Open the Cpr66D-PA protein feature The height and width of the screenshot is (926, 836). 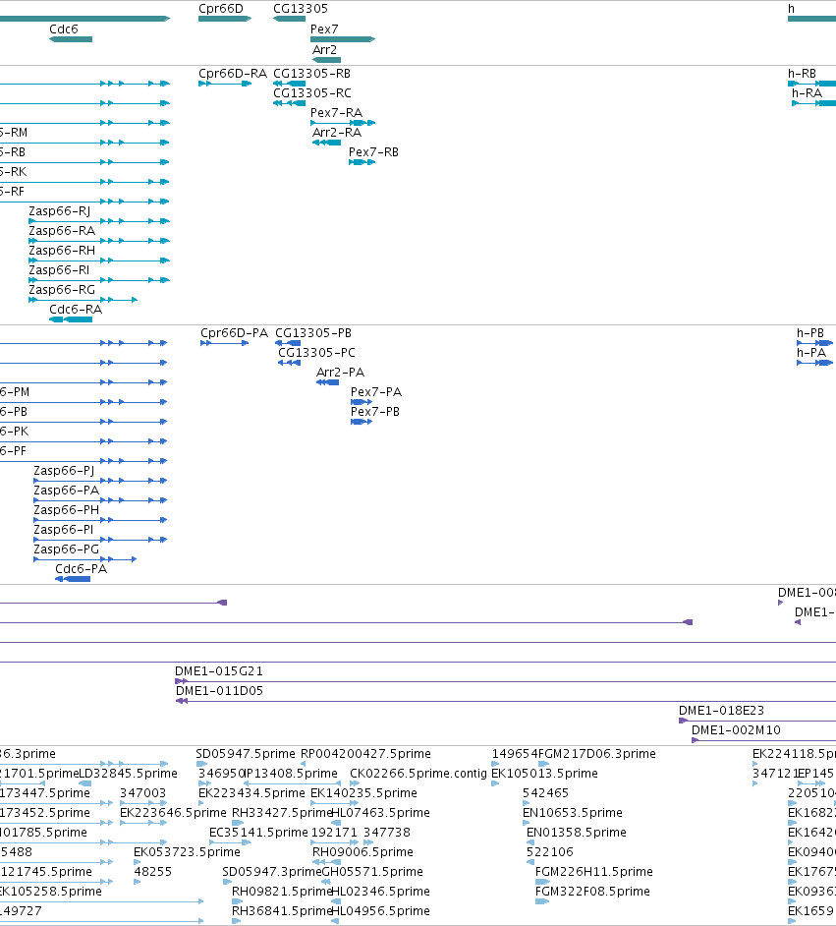224,343
